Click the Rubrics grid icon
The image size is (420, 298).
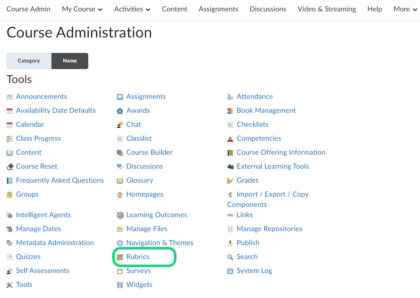120,257
